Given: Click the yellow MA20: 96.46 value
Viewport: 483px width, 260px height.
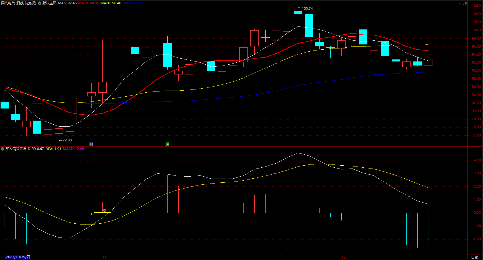Looking at the screenshot, I should [x=111, y=3].
